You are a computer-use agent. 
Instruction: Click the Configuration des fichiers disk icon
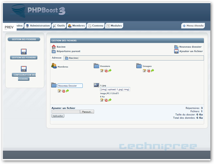pos(24,69)
